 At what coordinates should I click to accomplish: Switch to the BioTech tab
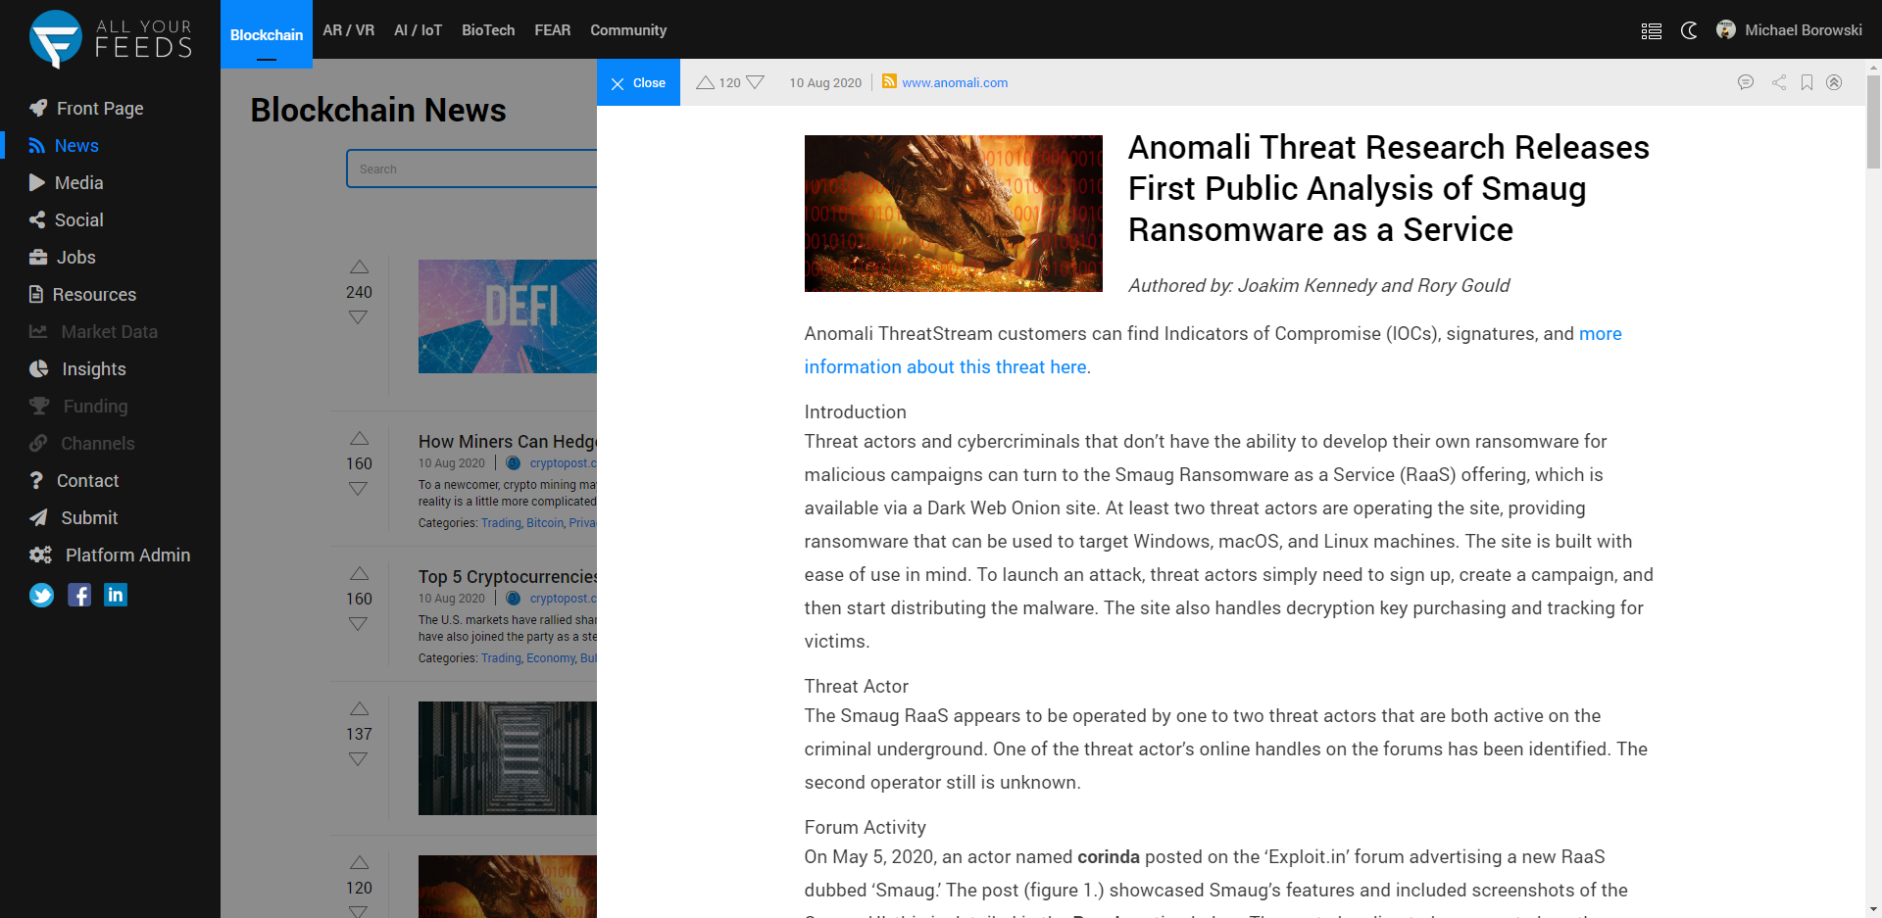[488, 30]
